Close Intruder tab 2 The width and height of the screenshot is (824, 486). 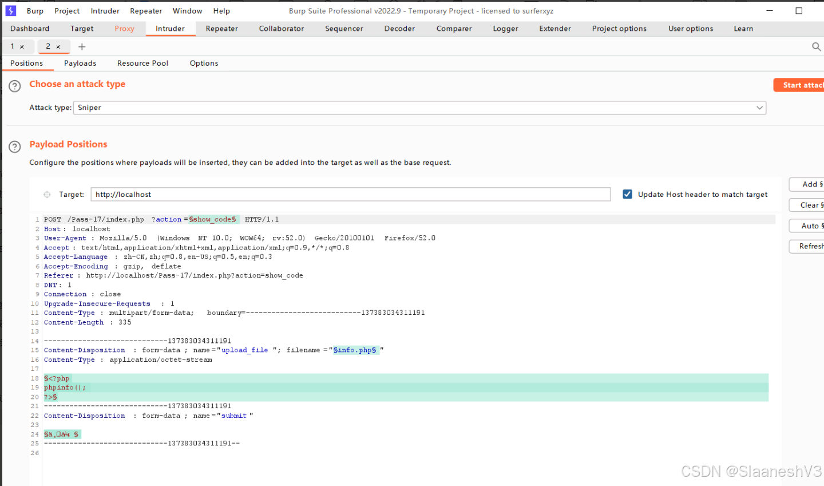58,47
